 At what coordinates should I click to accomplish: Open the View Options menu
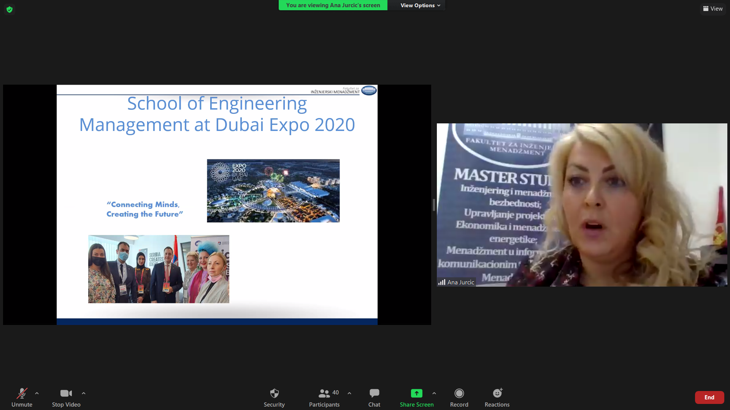(x=420, y=5)
